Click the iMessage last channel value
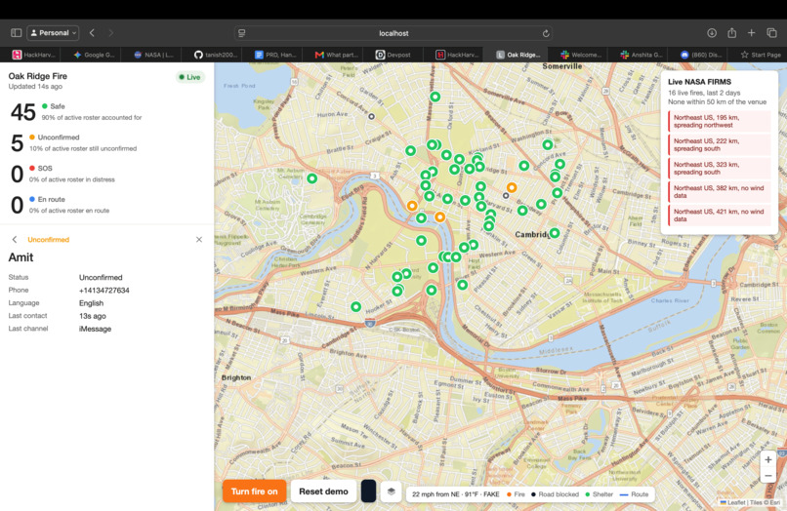The width and height of the screenshot is (787, 511). [x=95, y=329]
